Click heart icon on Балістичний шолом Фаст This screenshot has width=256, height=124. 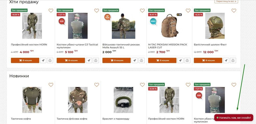point(234,11)
